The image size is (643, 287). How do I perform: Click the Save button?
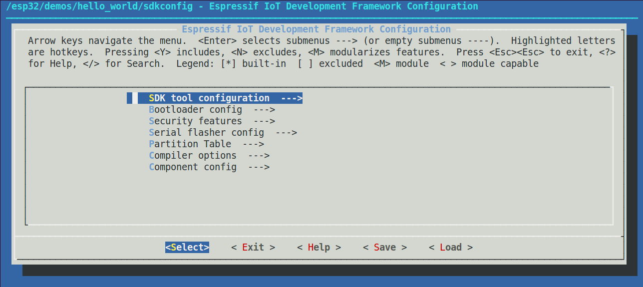[x=385, y=247]
